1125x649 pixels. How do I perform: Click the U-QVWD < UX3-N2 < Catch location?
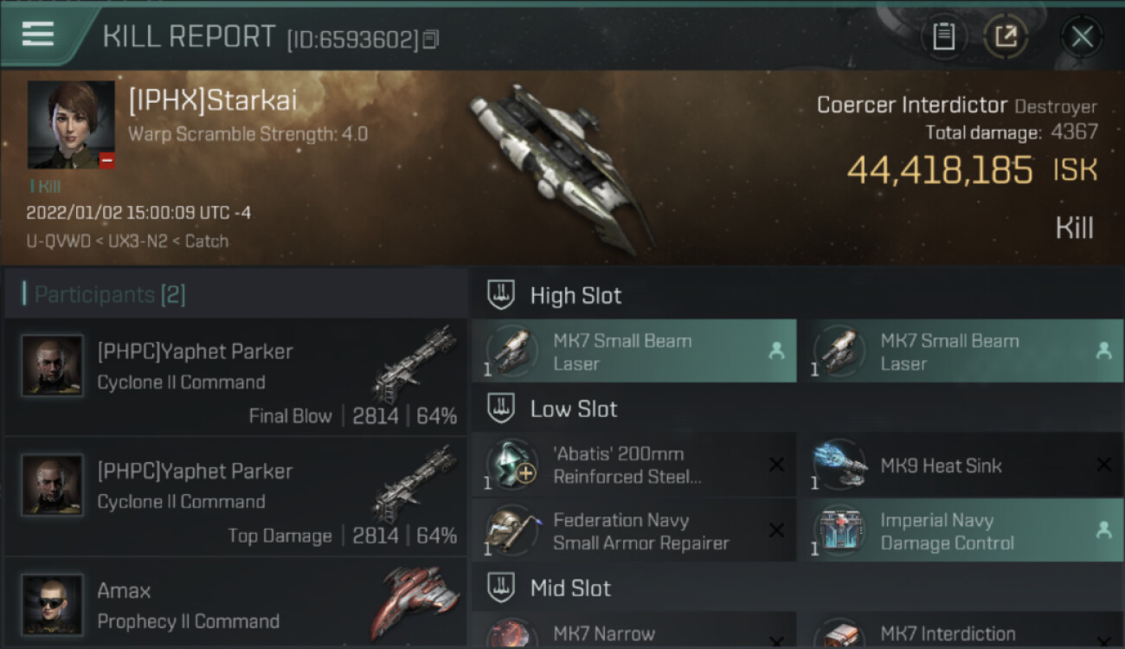(127, 241)
